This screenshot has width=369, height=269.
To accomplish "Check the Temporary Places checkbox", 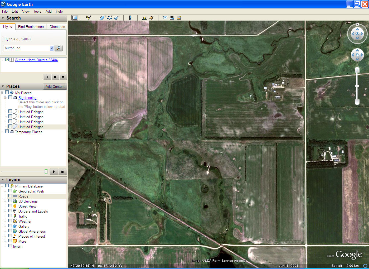I will (7, 131).
